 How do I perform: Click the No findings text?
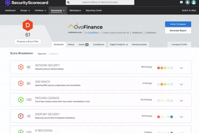(x=146, y=100)
